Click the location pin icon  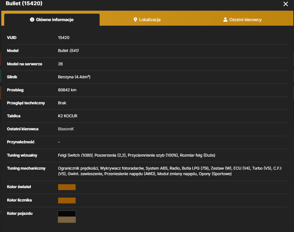point(135,19)
